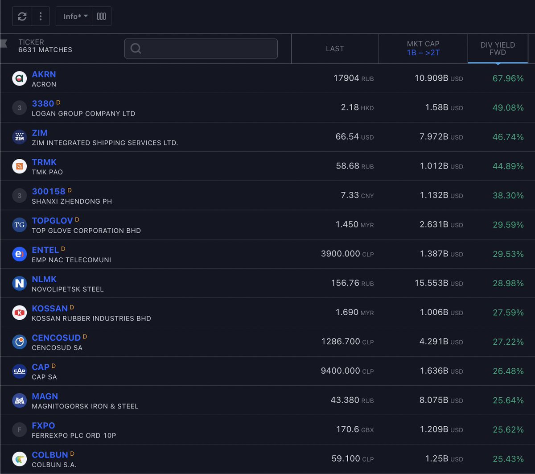Click ZIM last price 66.54 USD
535x474 pixels.
click(354, 137)
